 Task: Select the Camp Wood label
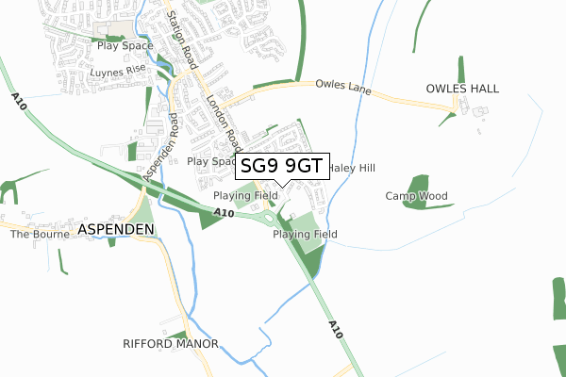[416, 196]
